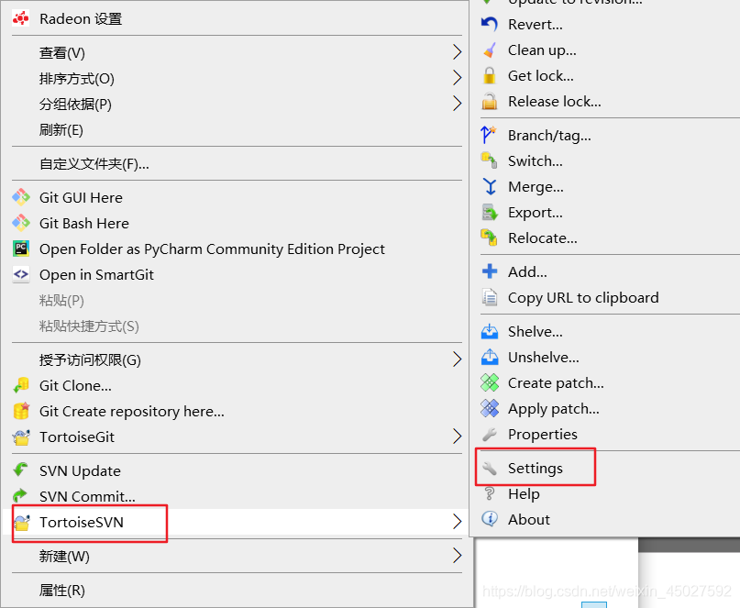Choose the About label
The image size is (740, 608).
coord(529,519)
